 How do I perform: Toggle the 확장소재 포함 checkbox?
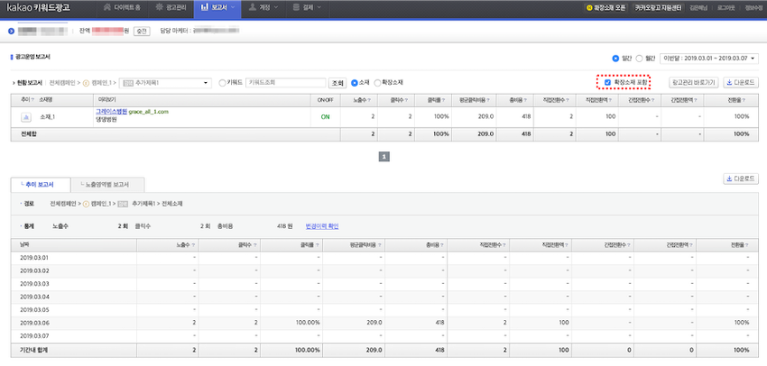point(607,83)
